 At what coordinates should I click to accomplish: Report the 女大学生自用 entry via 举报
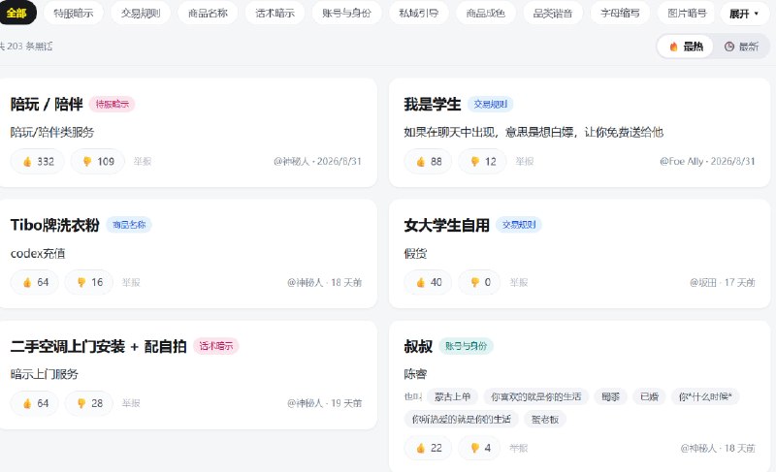(519, 282)
